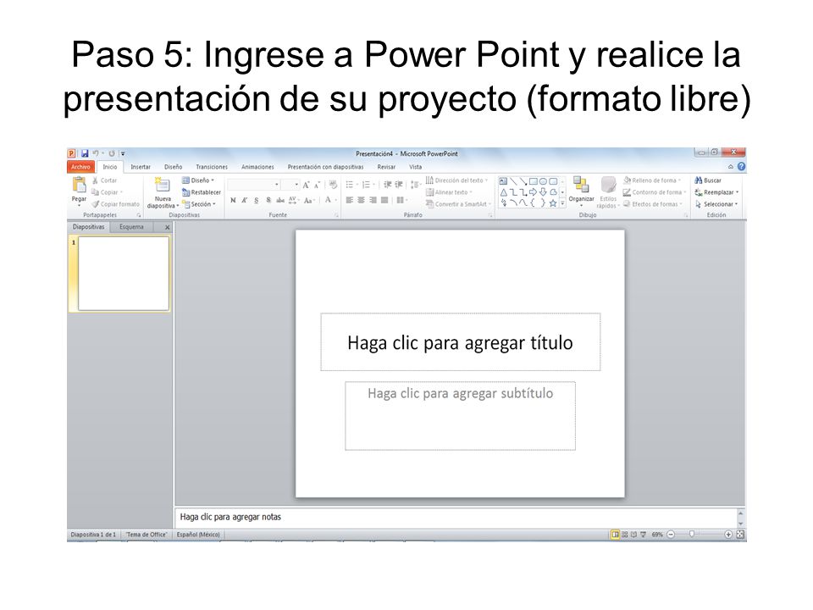Center text in Párrafo group
The height and width of the screenshot is (610, 813).
(x=361, y=200)
